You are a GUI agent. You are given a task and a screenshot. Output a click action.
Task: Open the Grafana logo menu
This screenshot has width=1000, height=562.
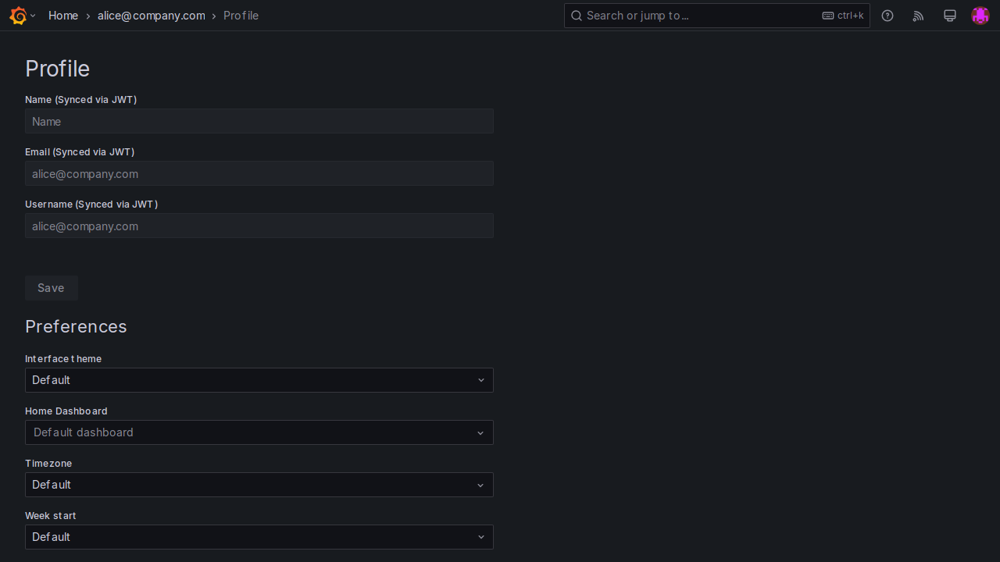(x=18, y=16)
